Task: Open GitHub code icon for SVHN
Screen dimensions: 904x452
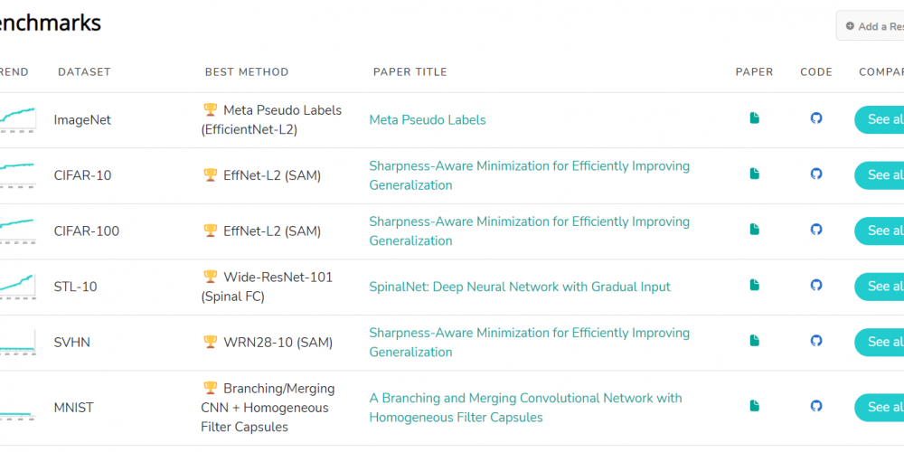Action: pyautogui.click(x=816, y=341)
